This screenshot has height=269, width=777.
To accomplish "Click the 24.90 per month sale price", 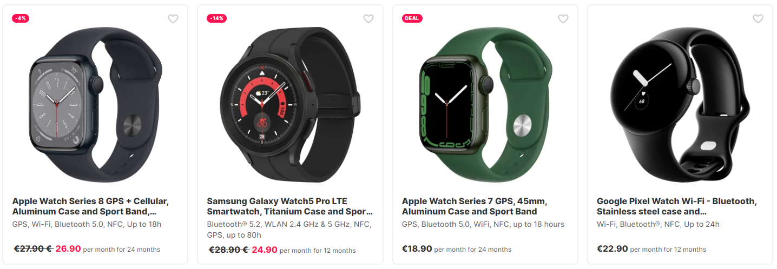I will point(264,250).
